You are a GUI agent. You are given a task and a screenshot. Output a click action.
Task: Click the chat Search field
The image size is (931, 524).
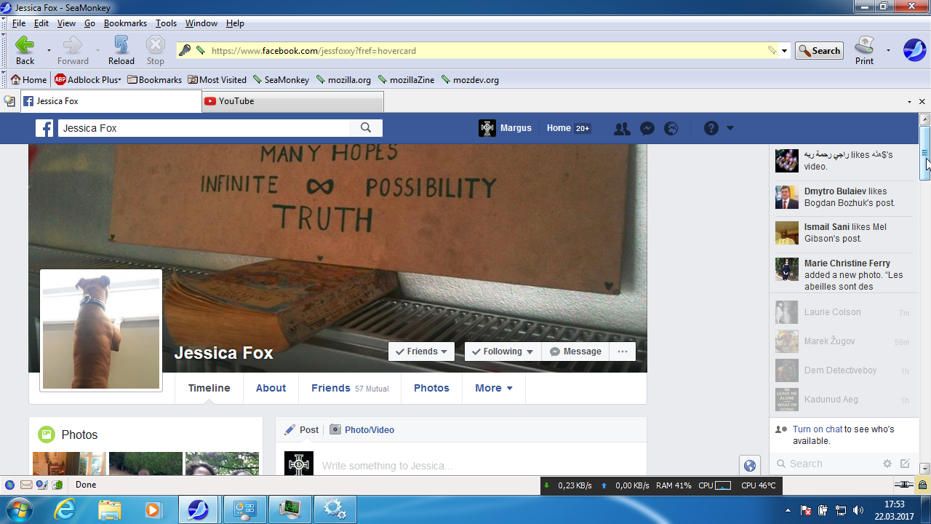pos(826,464)
